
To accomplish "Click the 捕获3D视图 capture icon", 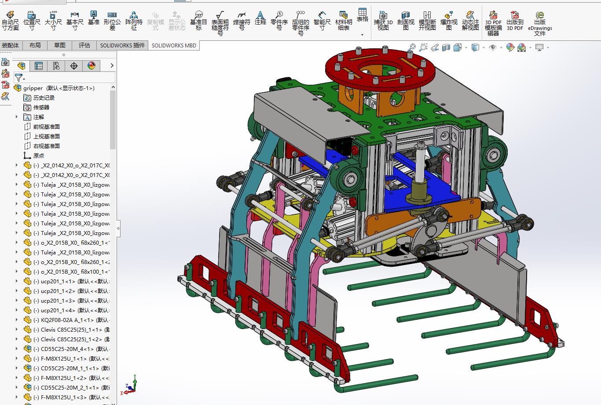I will tap(383, 21).
